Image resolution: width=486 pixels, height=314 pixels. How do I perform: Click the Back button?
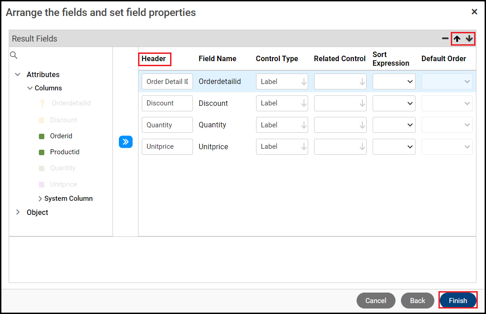[417, 300]
